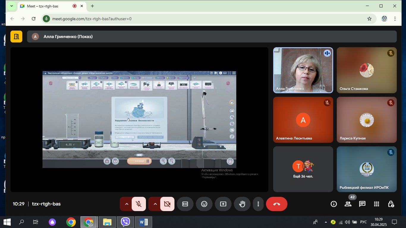Image resolution: width=406 pixels, height=228 pixels.
Task: Toggle closed captions
Action: (x=185, y=204)
